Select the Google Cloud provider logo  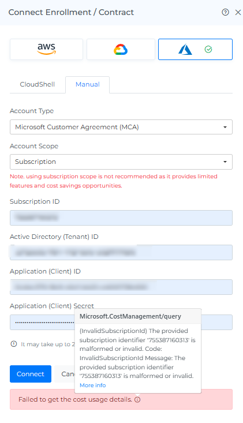(121, 50)
